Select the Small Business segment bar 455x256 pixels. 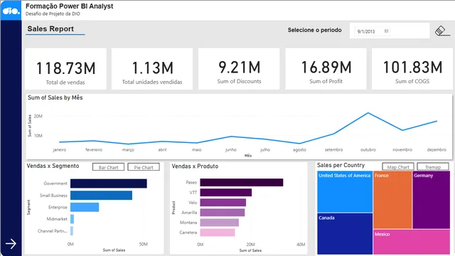[x=101, y=196]
